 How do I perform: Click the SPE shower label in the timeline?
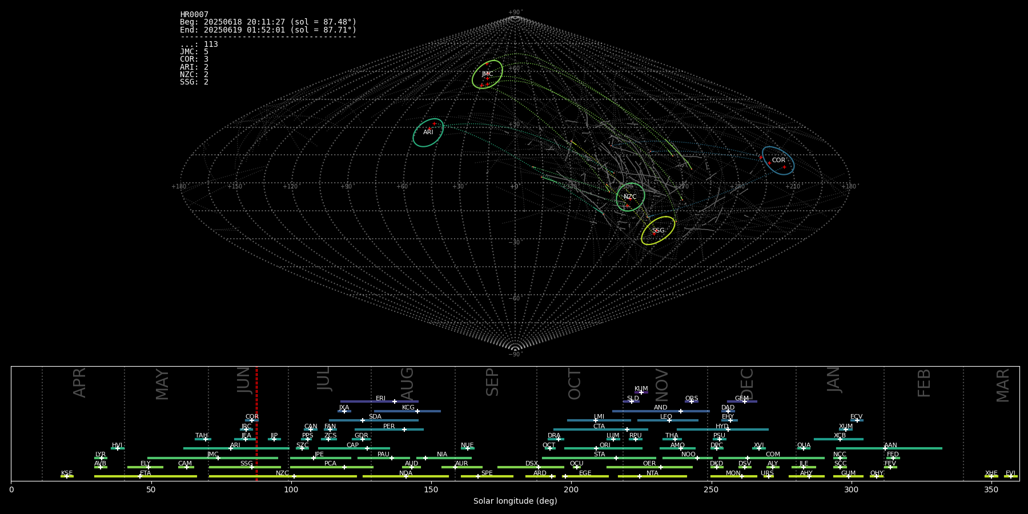click(x=487, y=473)
